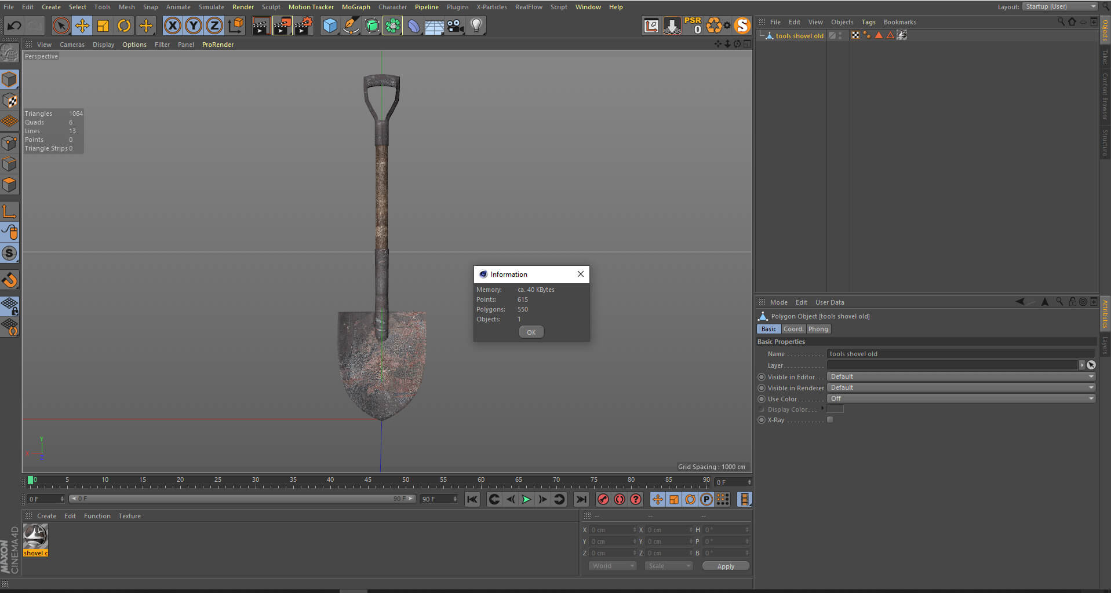Select the Live Selection tool
Image resolution: width=1111 pixels, height=593 pixels.
61,25
